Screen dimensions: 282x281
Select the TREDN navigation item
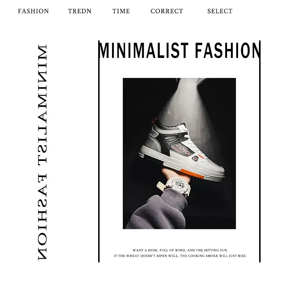pos(80,11)
